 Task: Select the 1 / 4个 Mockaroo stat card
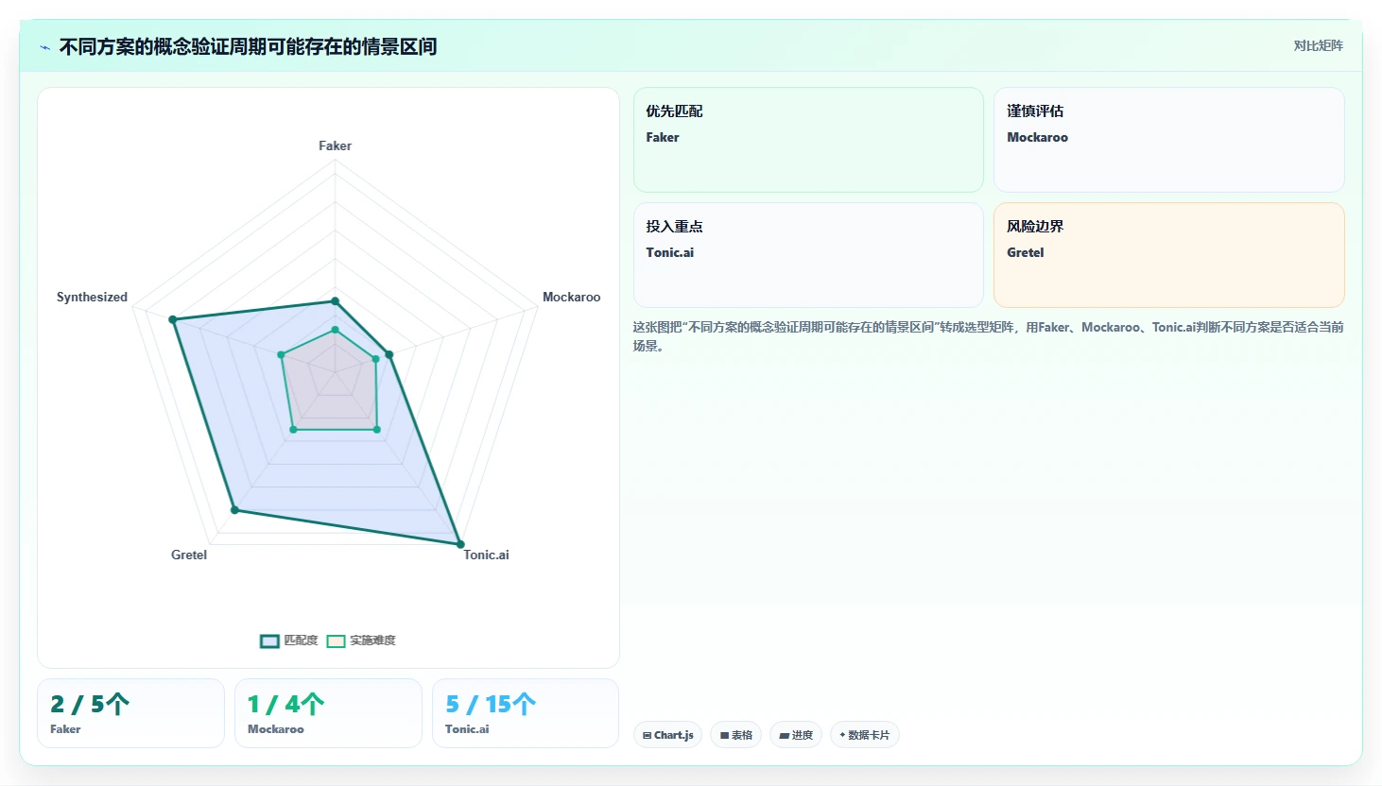(328, 713)
